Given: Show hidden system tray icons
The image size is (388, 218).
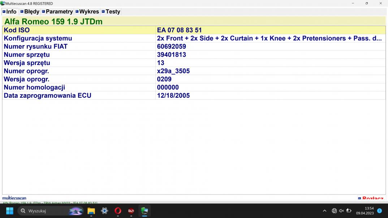Looking at the screenshot, I should (x=325, y=211).
